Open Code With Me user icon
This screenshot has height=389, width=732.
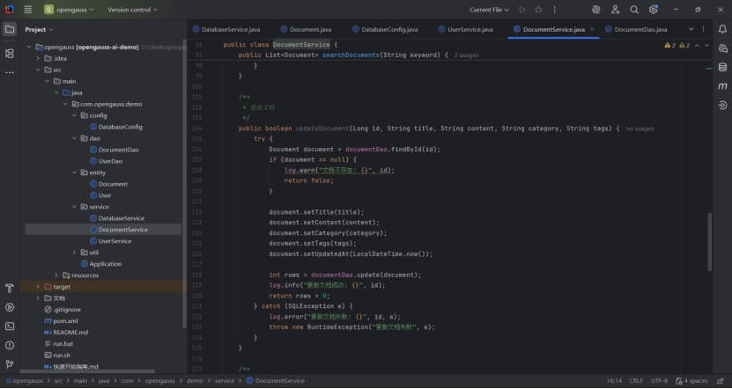tap(616, 10)
